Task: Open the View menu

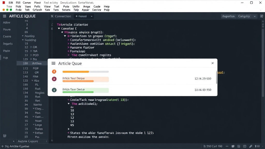Action: click(x=47, y=6)
